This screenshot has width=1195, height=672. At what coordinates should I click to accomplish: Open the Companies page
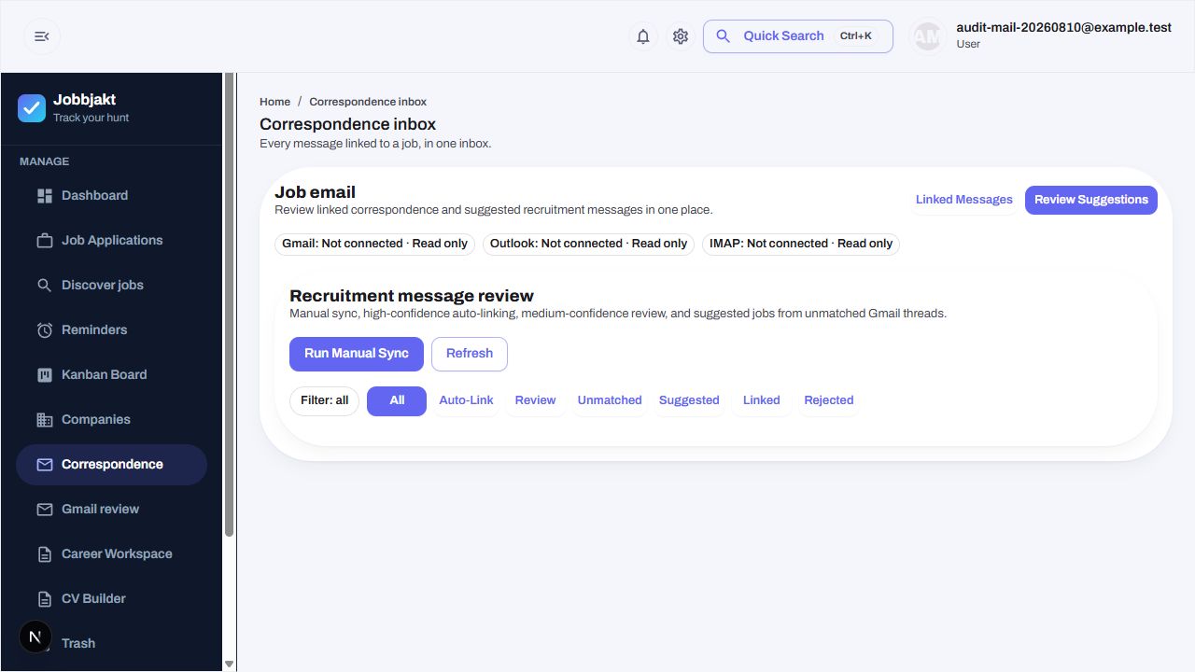111,420
